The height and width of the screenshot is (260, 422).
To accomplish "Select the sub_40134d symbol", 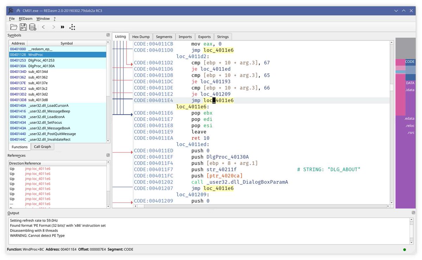I will coord(57,71).
